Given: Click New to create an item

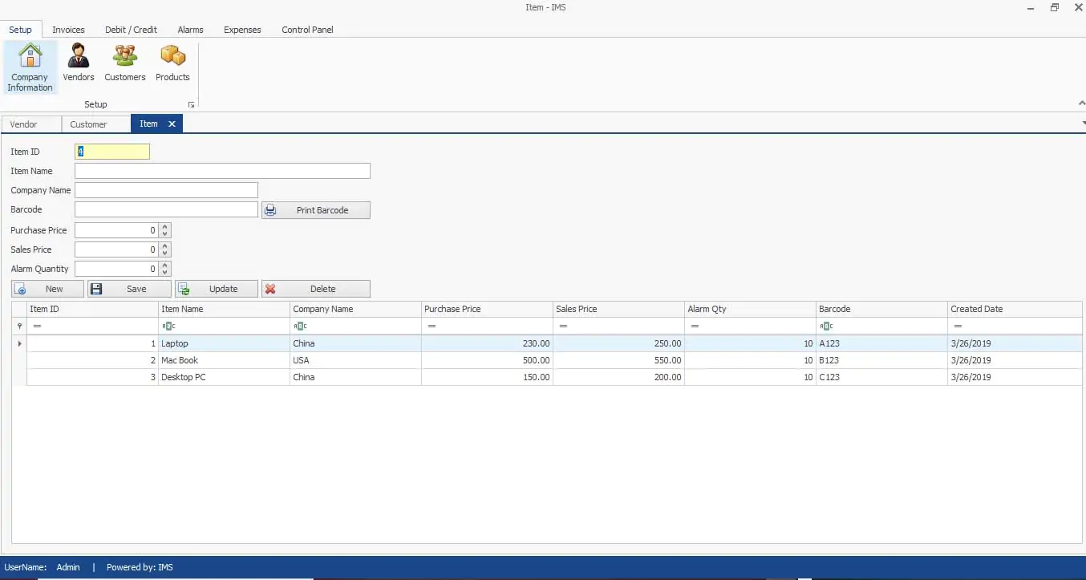Looking at the screenshot, I should (x=47, y=289).
